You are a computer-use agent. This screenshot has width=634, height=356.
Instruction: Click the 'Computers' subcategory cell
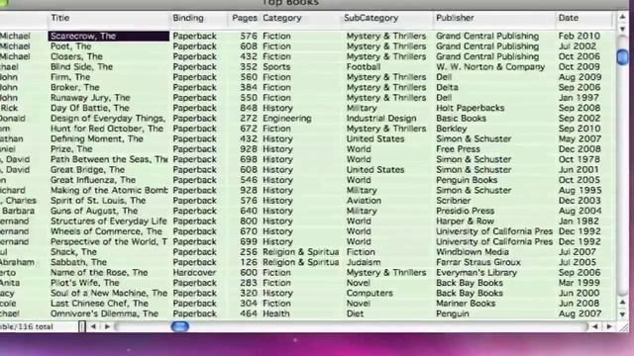click(370, 294)
